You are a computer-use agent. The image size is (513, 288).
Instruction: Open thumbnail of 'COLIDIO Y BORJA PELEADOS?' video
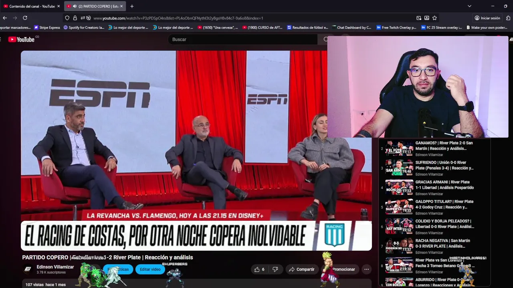point(399,226)
